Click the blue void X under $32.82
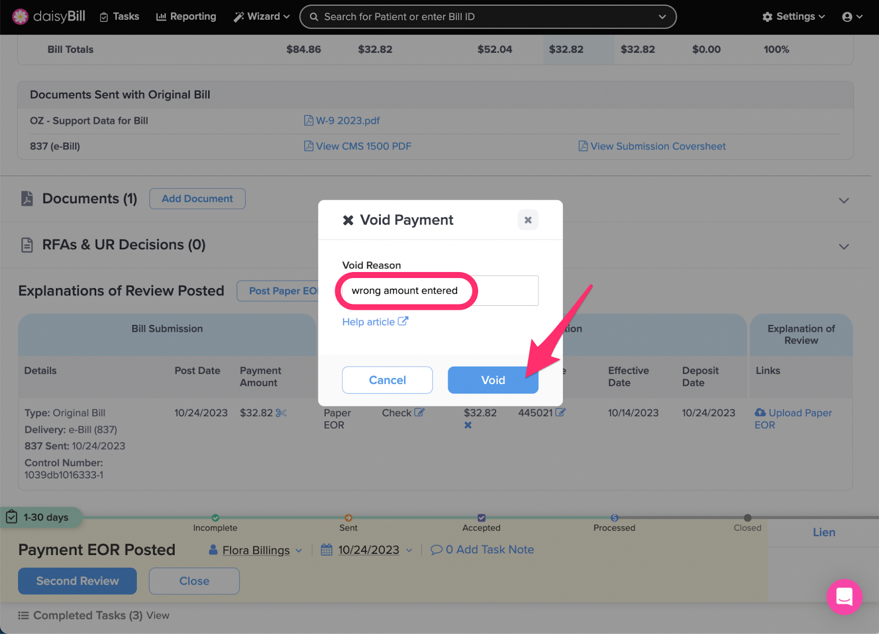The image size is (879, 634). [x=468, y=425]
